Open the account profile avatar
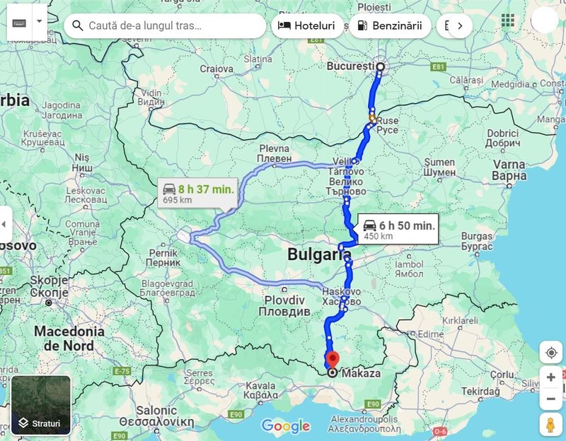Viewport: 566px width, 441px height. [x=544, y=20]
